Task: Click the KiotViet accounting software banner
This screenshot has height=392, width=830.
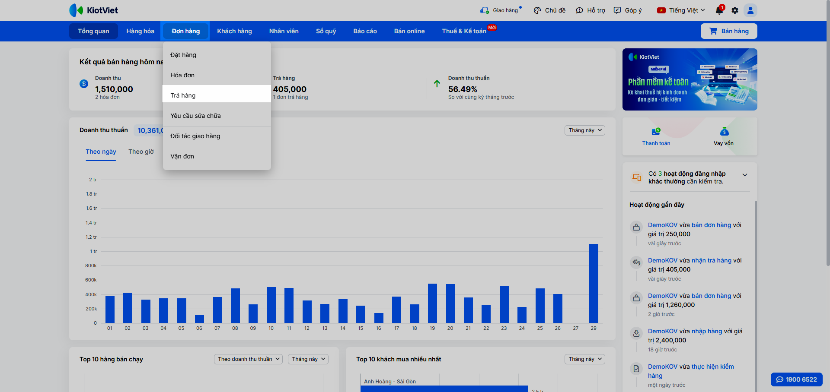Action: [x=690, y=79]
